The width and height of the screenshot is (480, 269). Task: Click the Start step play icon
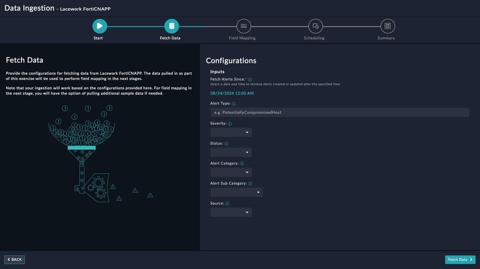pyautogui.click(x=100, y=26)
